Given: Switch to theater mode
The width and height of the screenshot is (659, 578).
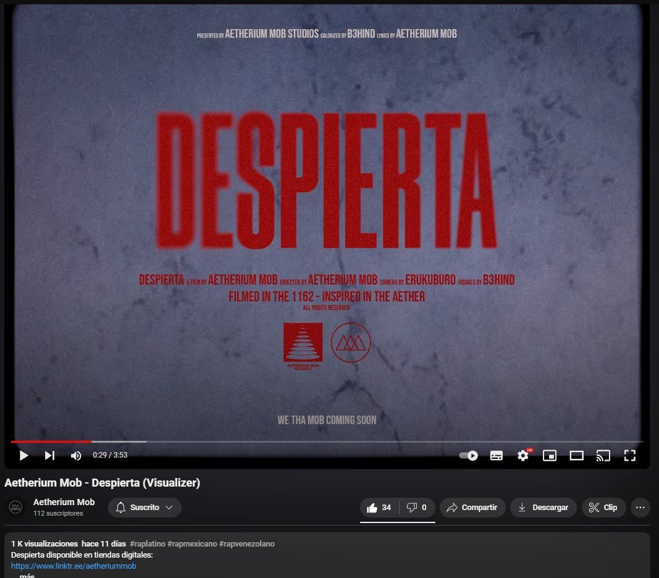Looking at the screenshot, I should point(576,456).
